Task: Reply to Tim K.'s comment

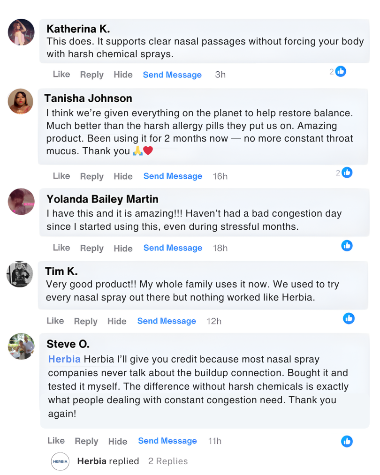Action: click(85, 321)
